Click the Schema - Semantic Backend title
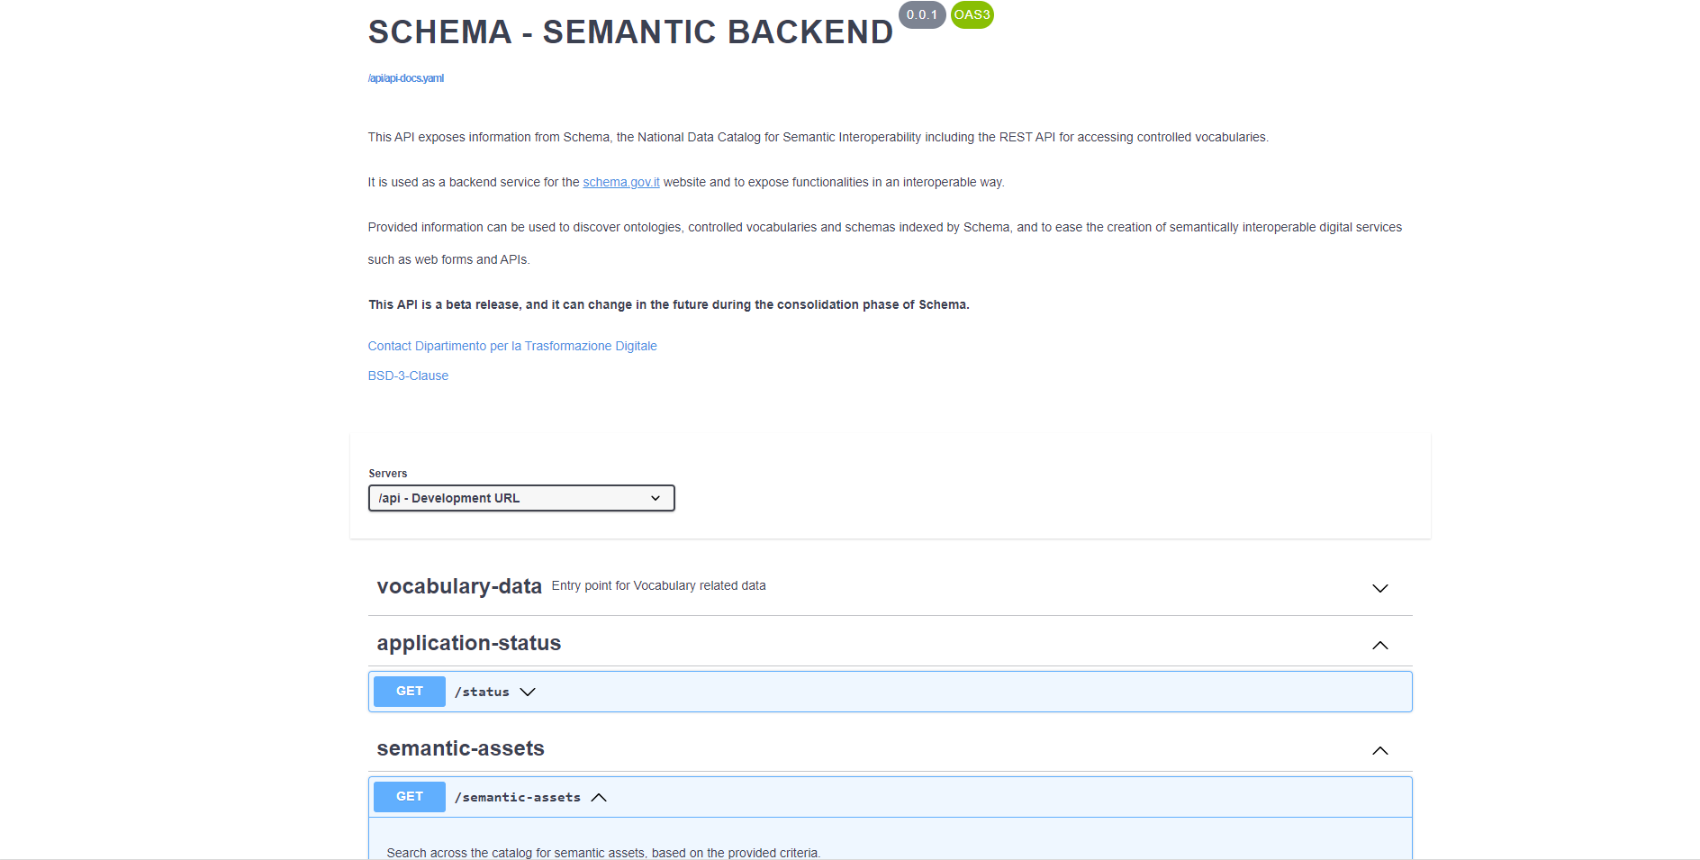1700x860 pixels. (x=630, y=32)
